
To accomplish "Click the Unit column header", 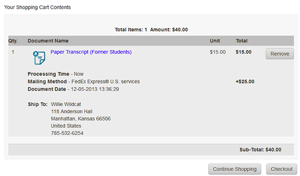I will pos(215,41).
